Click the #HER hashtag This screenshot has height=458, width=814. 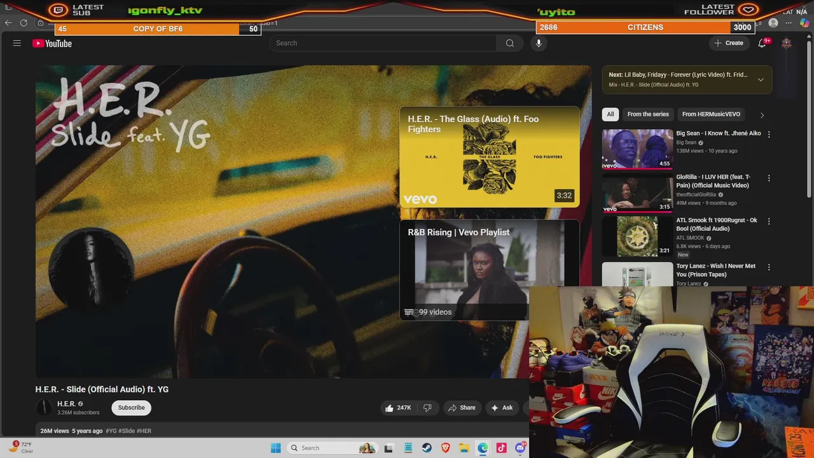pos(144,431)
